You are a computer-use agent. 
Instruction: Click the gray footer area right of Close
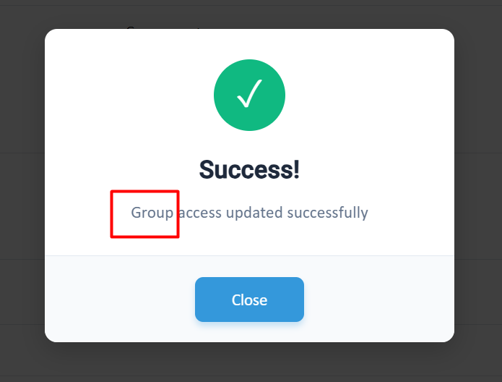coord(379,299)
